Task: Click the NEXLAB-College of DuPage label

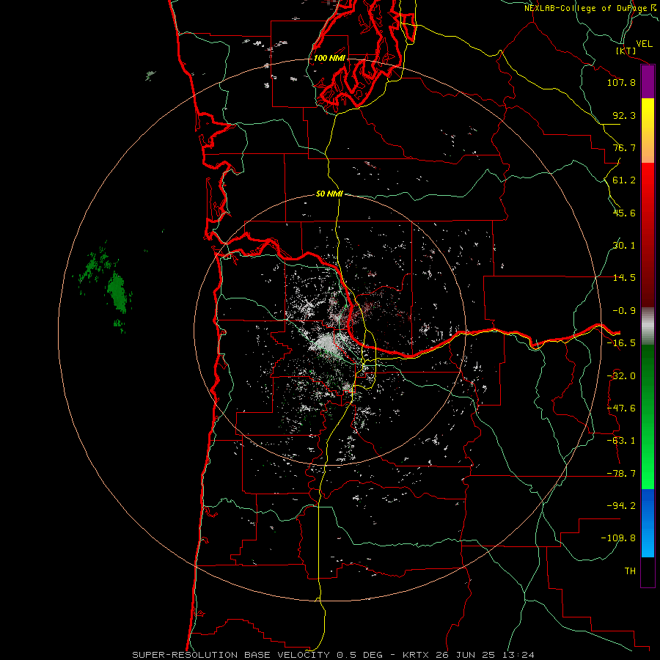Action: 590,8
